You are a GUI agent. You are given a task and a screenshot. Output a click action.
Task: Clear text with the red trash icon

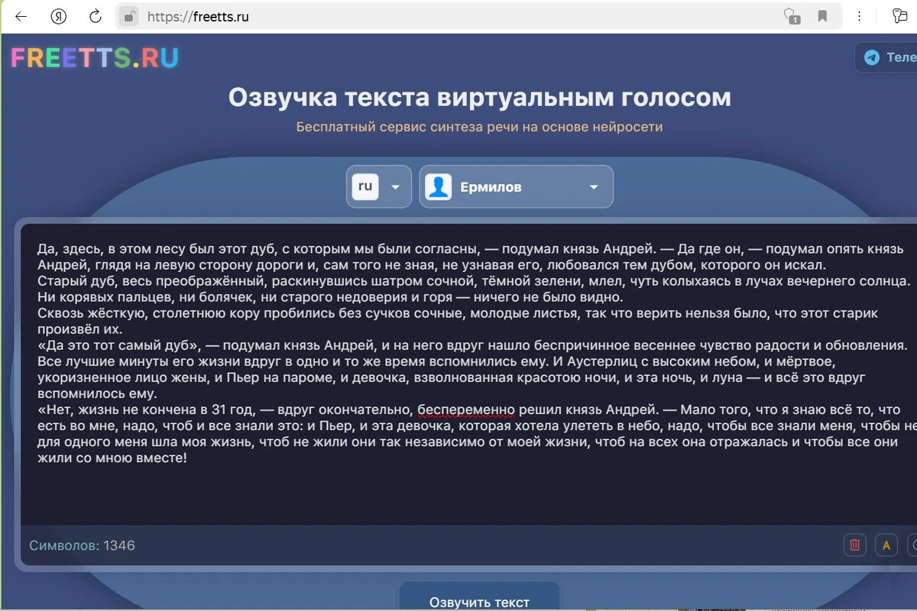click(855, 545)
